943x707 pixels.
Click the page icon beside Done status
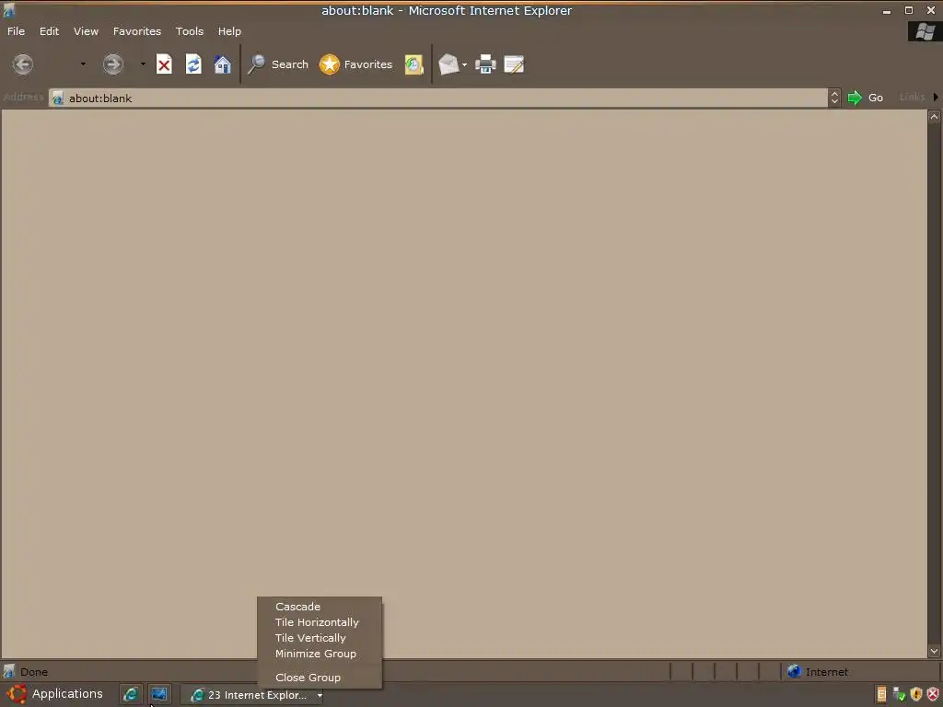coord(8,671)
